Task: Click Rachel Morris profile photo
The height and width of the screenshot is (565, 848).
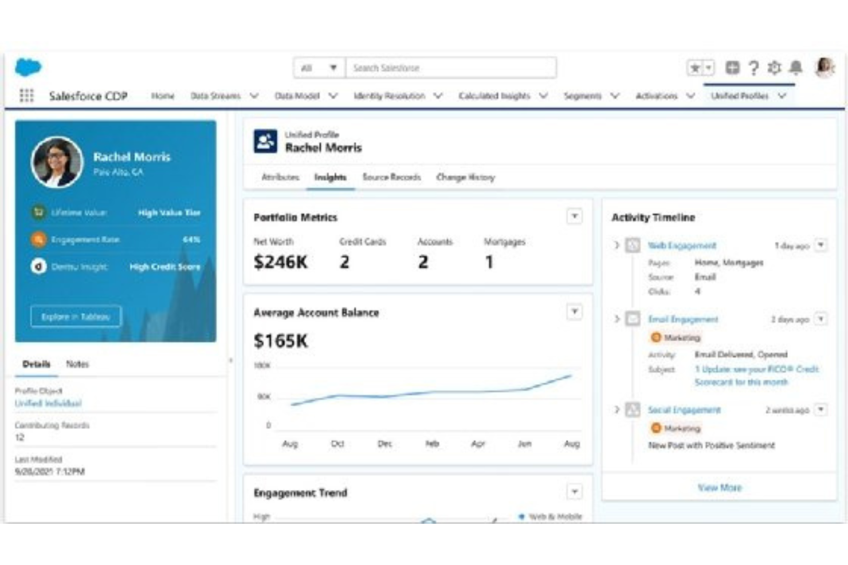Action: [x=57, y=163]
